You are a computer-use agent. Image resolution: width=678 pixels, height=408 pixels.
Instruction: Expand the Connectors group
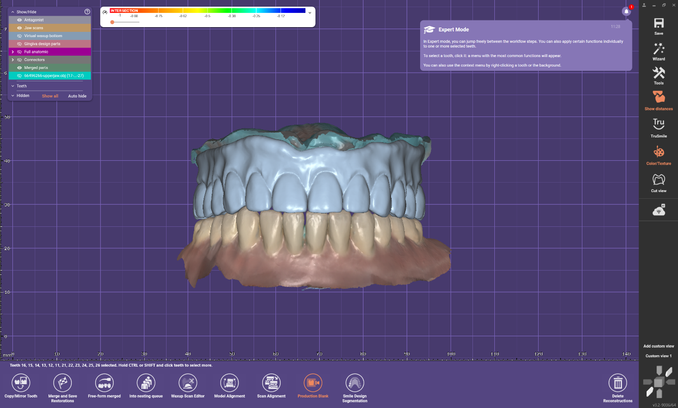[x=13, y=60]
